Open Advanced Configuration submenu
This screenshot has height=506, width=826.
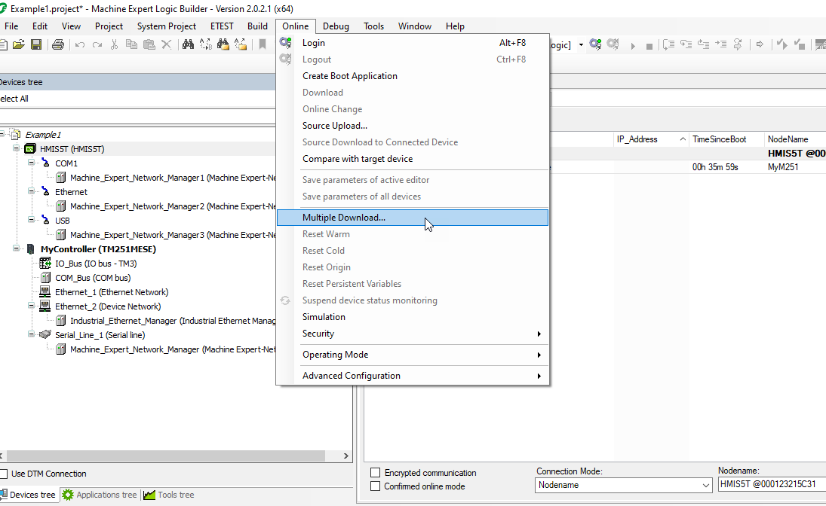tap(413, 376)
